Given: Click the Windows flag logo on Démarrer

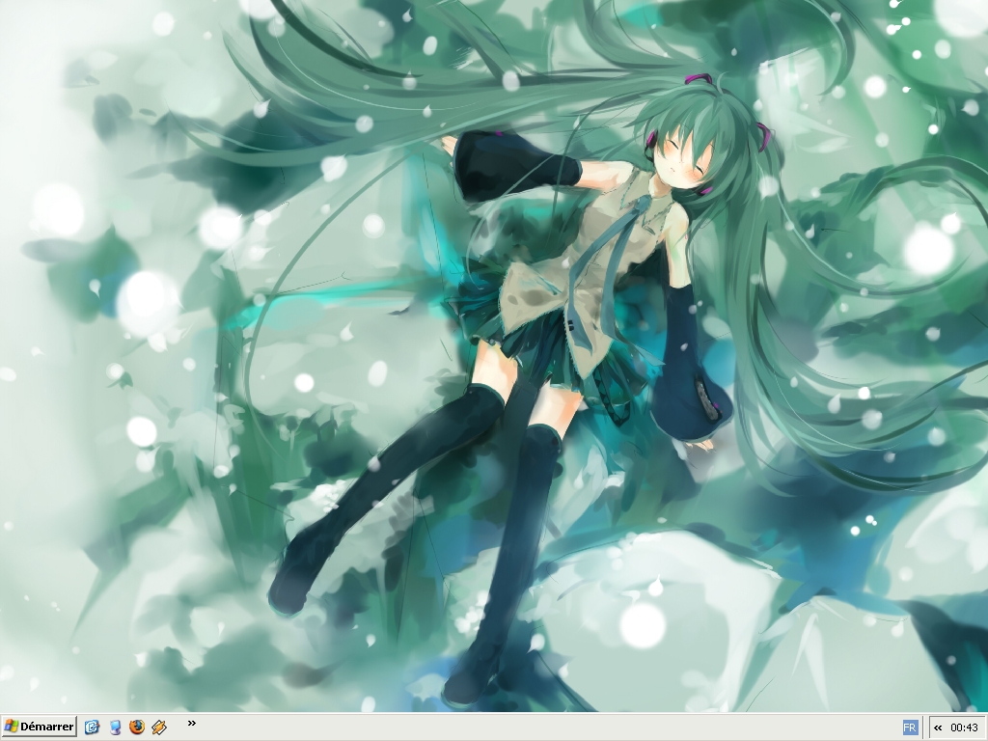Looking at the screenshot, I should pos(11,727).
